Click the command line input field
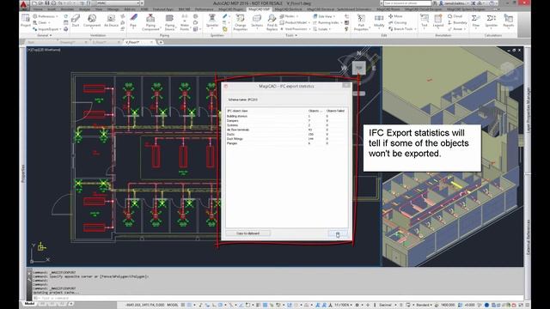This screenshot has height=309, width=550. coord(278,298)
